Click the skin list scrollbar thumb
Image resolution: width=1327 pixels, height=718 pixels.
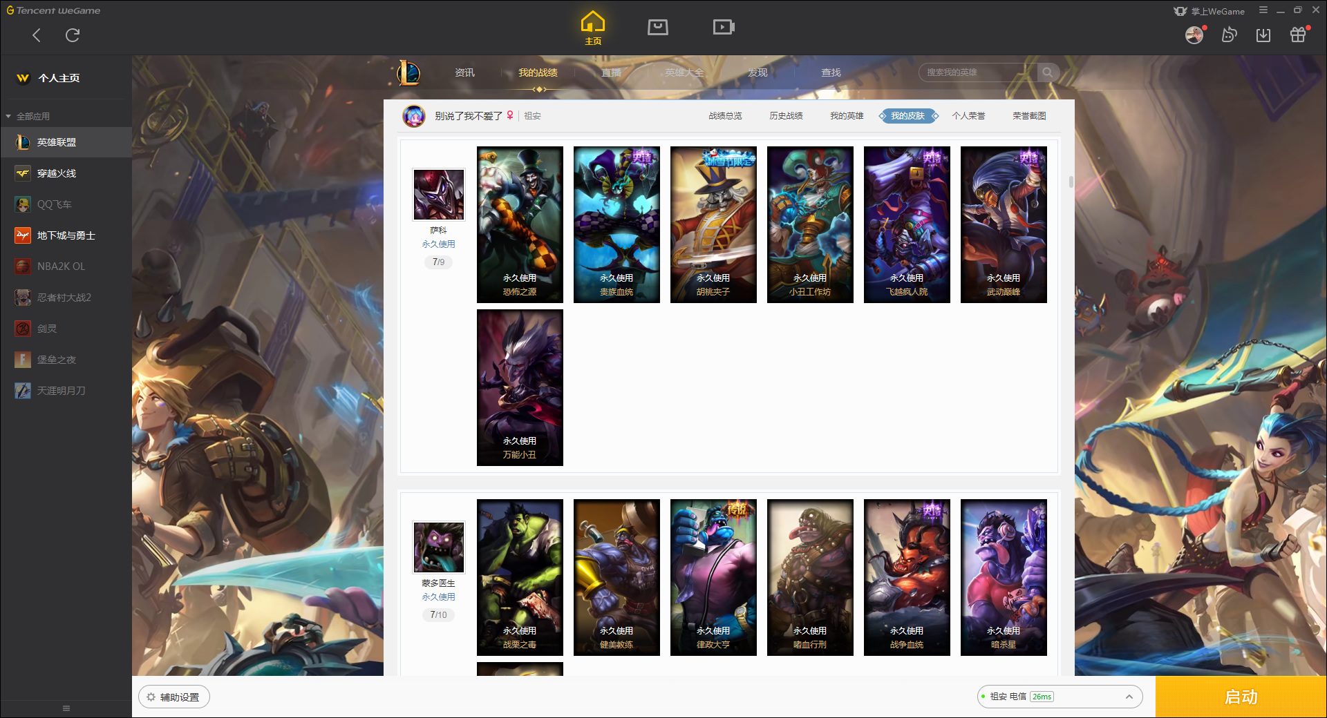1071,182
